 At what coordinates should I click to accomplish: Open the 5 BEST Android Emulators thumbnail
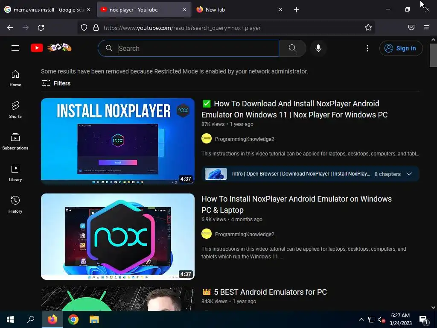point(118,299)
